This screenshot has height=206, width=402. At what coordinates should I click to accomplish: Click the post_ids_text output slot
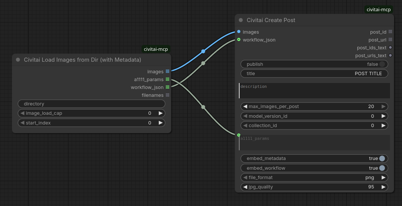point(390,47)
